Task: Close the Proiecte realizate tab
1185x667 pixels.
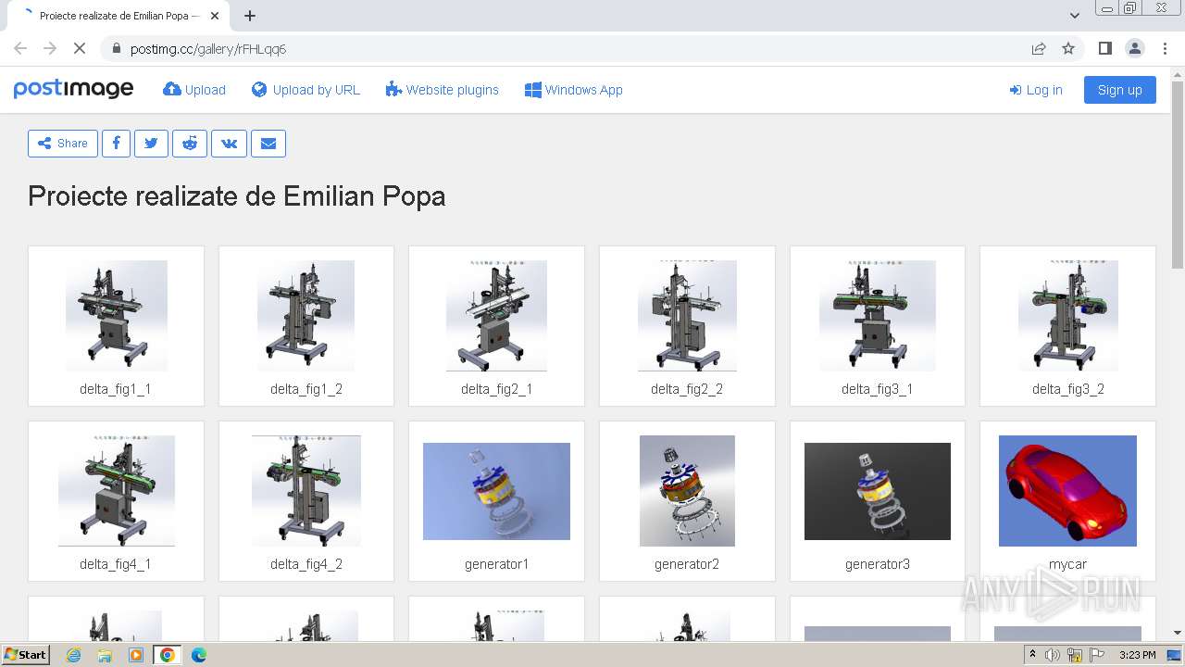Action: 215,16
